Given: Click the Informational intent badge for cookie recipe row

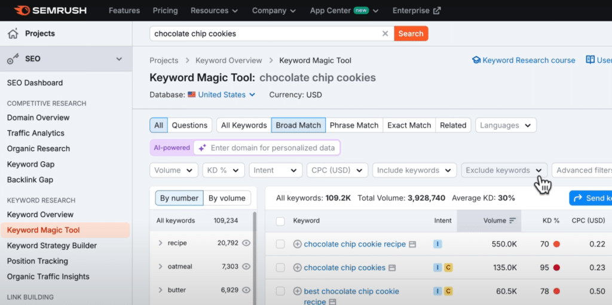Looking at the screenshot, I should [437, 244].
